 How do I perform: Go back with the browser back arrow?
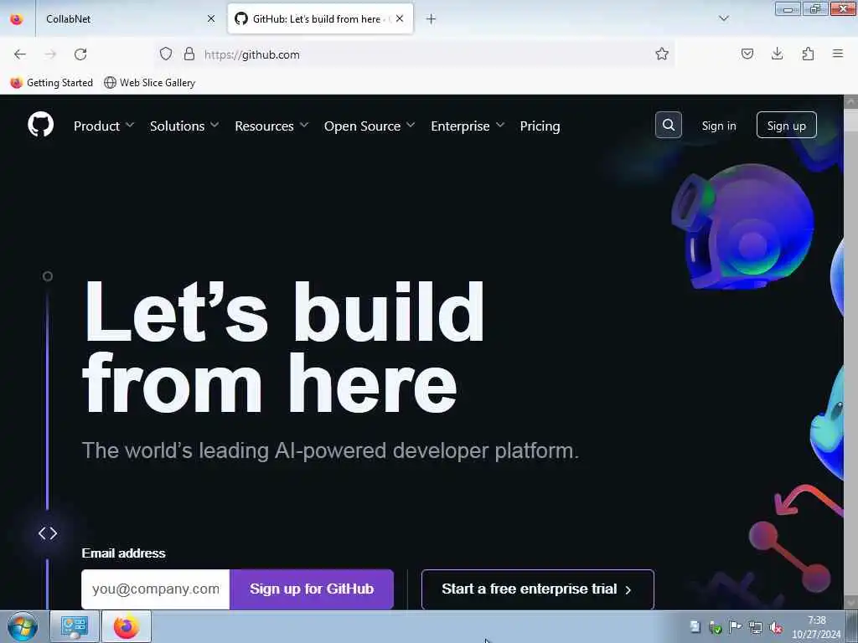pyautogui.click(x=20, y=54)
